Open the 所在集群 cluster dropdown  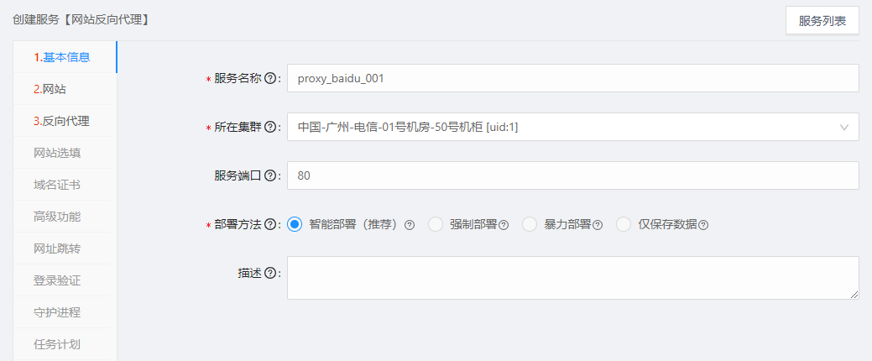[x=573, y=128]
